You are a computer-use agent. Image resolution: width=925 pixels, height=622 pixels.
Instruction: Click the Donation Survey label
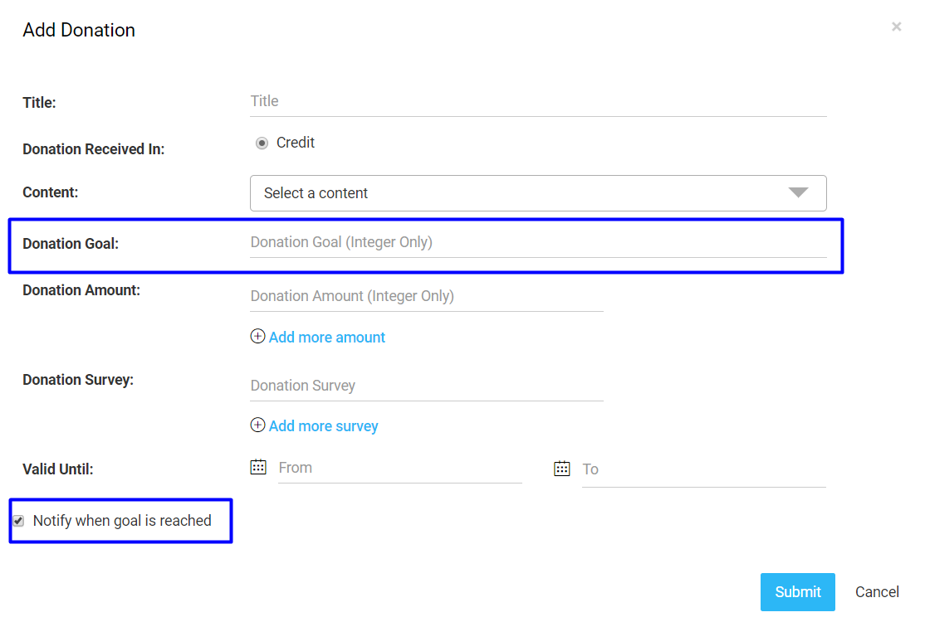(78, 380)
